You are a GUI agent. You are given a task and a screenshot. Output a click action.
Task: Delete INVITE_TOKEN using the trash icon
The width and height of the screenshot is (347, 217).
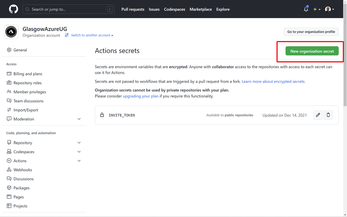click(328, 115)
